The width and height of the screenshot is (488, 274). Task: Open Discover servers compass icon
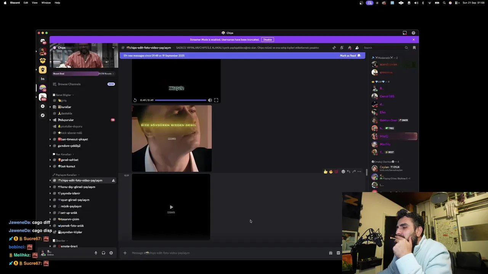[43, 115]
